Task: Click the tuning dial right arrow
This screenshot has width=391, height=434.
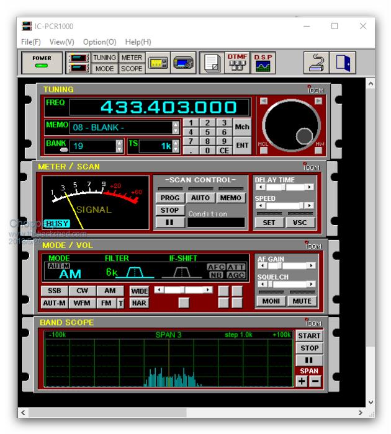Action: pyautogui.click(x=318, y=101)
